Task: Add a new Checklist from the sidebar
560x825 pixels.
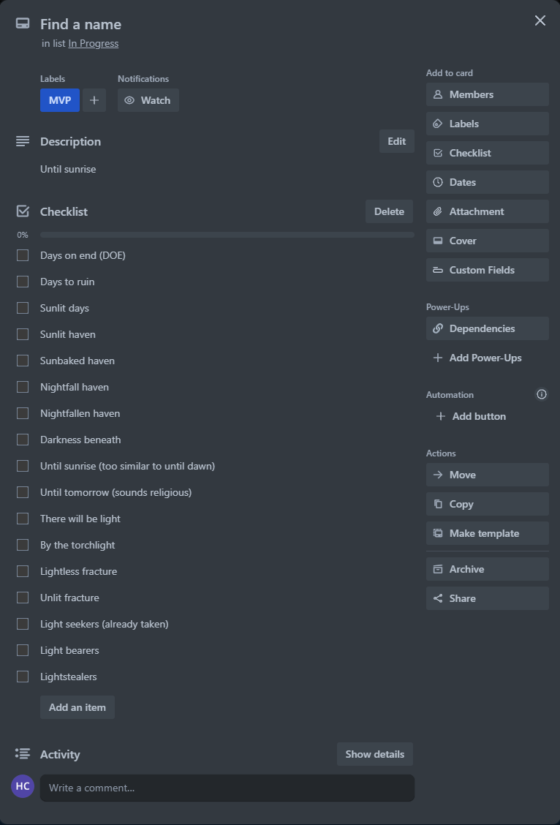Action: pos(487,152)
